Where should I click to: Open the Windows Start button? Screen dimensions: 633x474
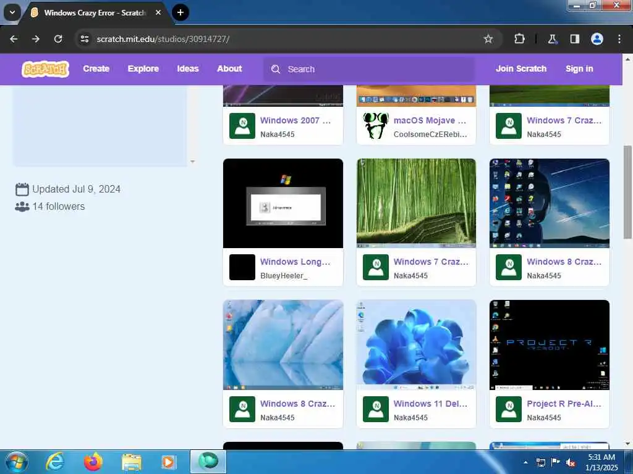click(17, 462)
